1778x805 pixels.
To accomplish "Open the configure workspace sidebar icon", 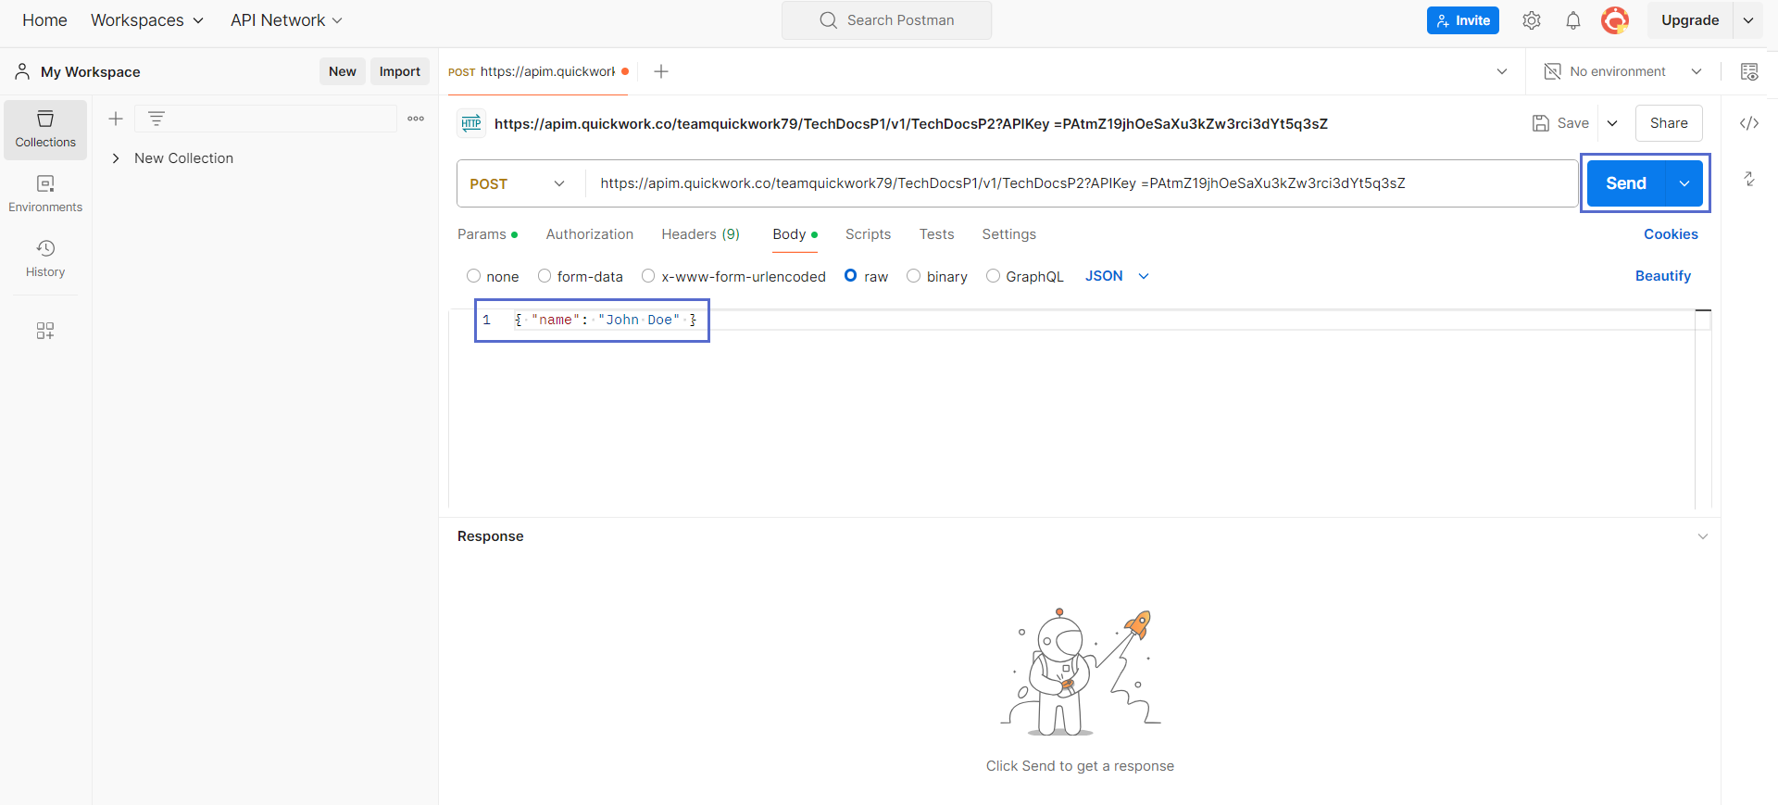I will coord(45,331).
